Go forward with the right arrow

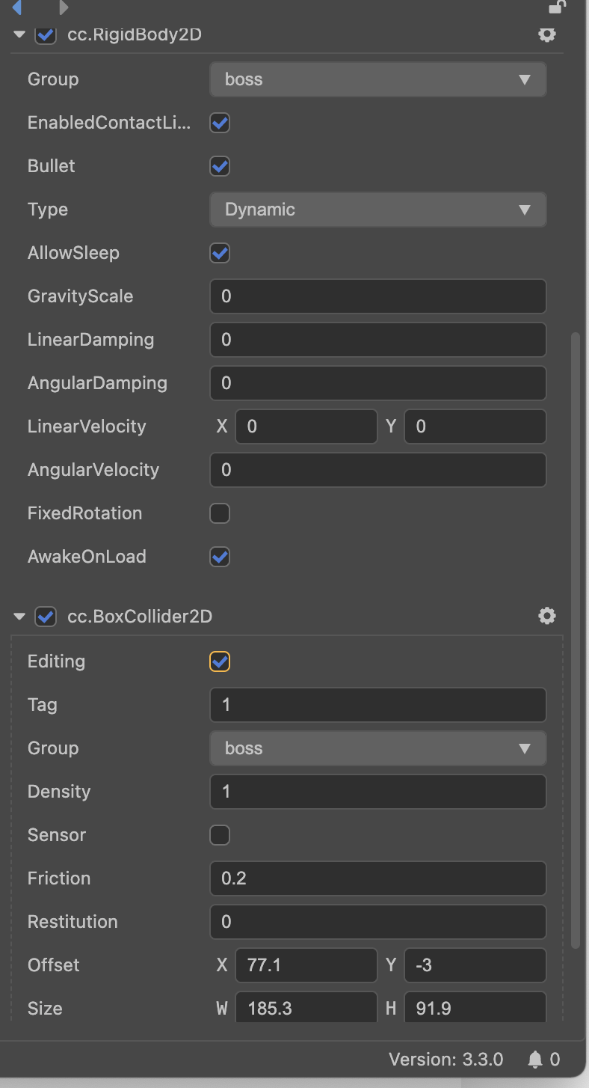(64, 7)
